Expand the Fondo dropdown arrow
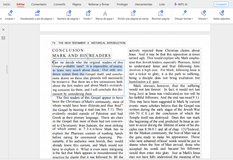The image size is (233, 160). pos(92,19)
